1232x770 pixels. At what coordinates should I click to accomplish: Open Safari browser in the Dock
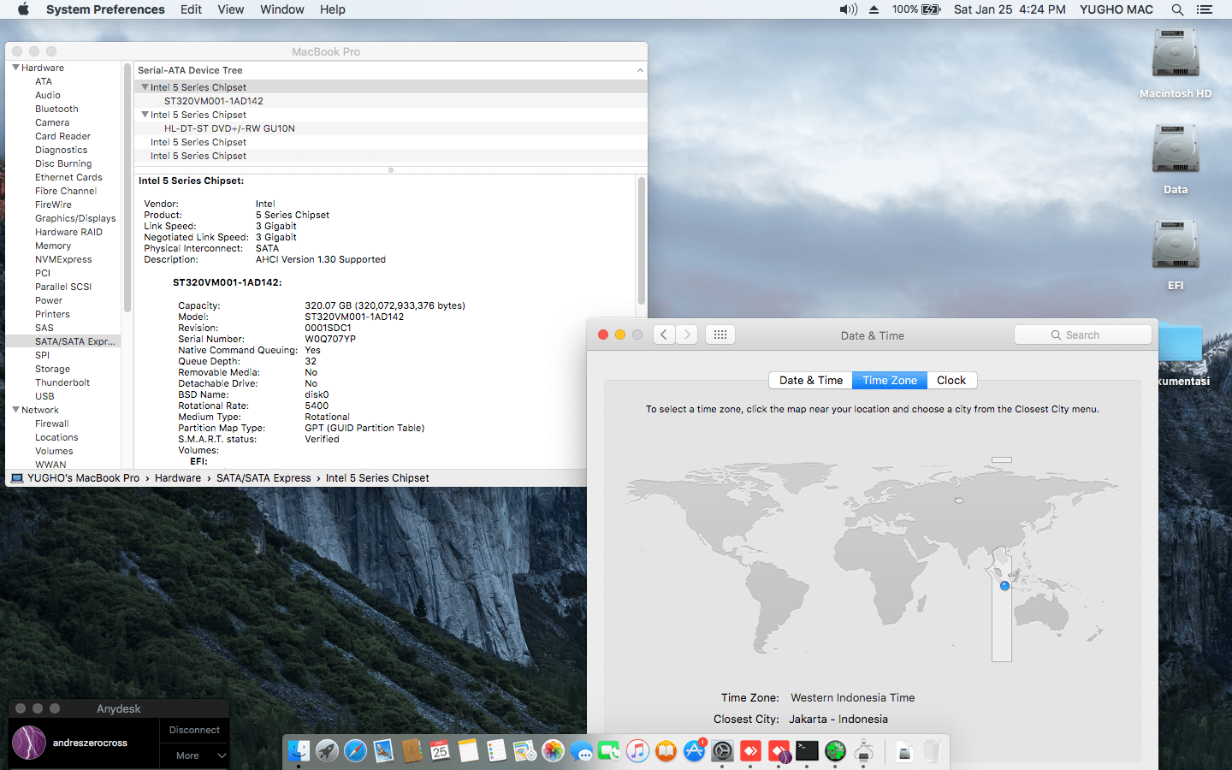[x=355, y=751]
